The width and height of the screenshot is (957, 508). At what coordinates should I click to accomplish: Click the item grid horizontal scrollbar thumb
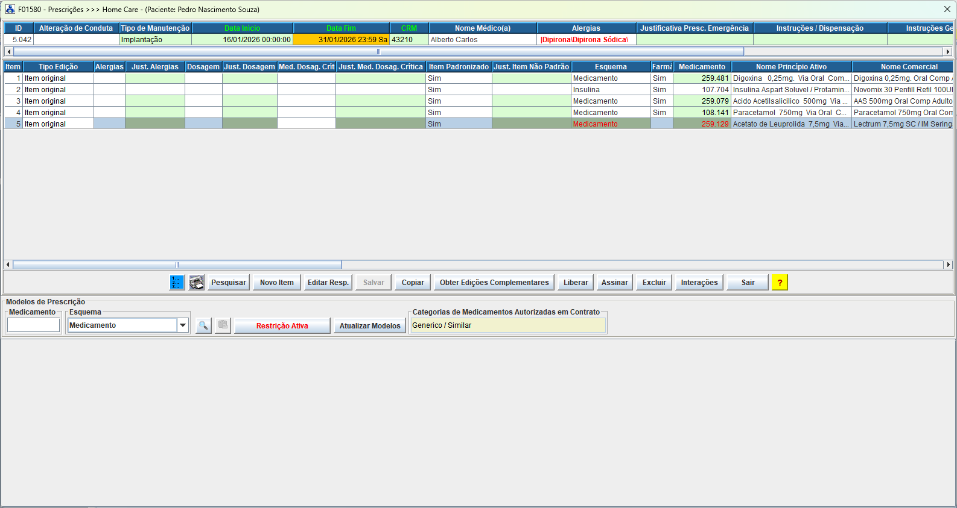click(x=177, y=265)
